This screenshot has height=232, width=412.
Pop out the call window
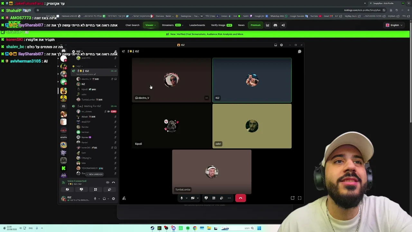[293, 198]
